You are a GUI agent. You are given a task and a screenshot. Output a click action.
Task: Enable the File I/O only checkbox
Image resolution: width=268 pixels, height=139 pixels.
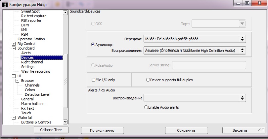point(93,80)
